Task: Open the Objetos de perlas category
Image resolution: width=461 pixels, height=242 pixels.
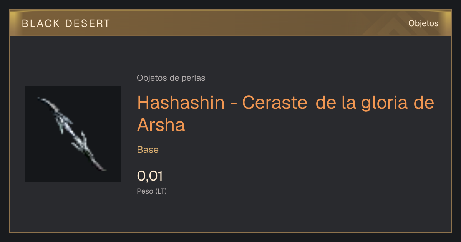Action: point(171,78)
